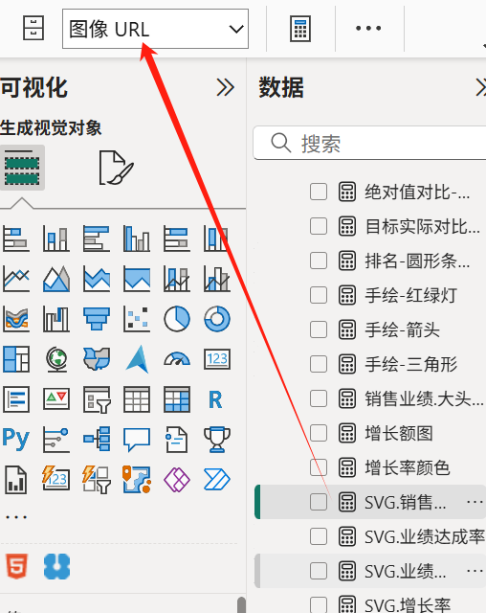Select the slicer visual
Viewport: 486px width, 613px height.
tap(97, 399)
